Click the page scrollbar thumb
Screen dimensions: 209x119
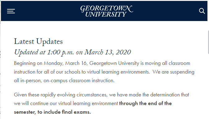208,42
